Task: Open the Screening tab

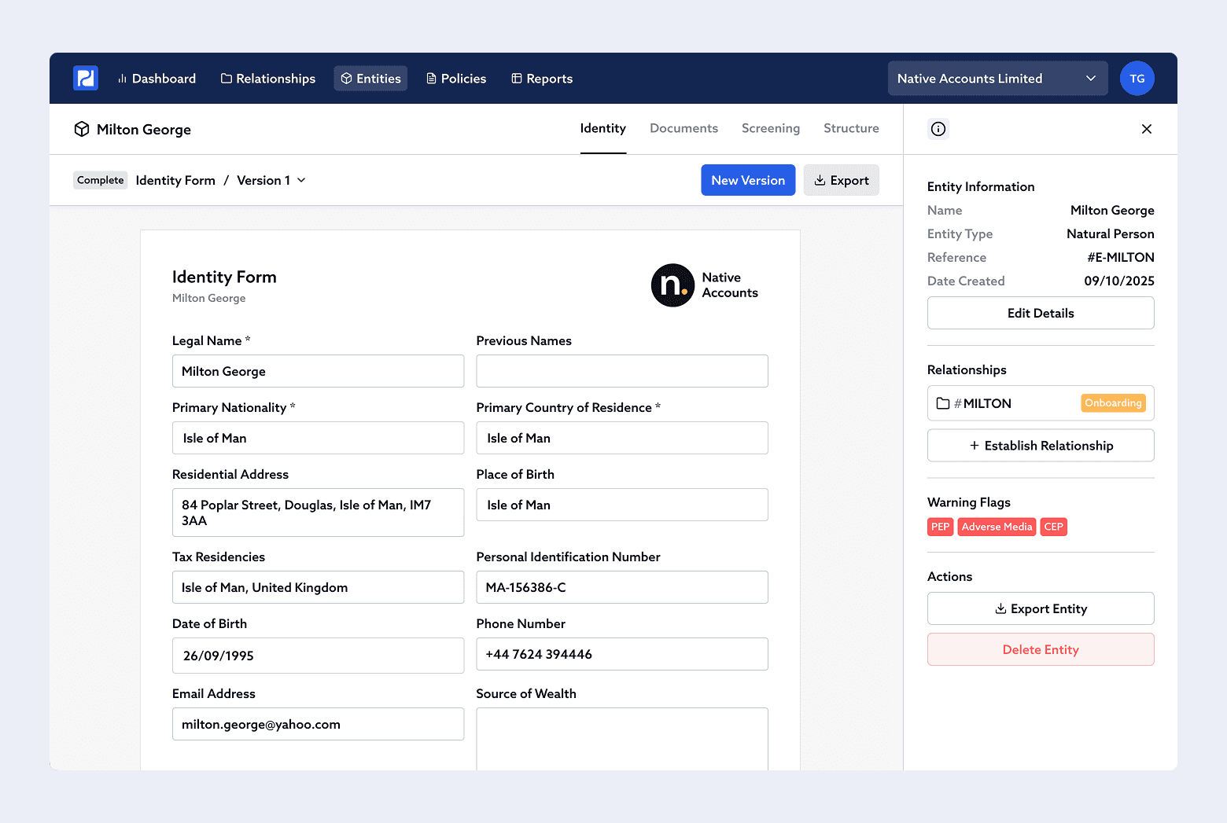Action: coord(771,128)
